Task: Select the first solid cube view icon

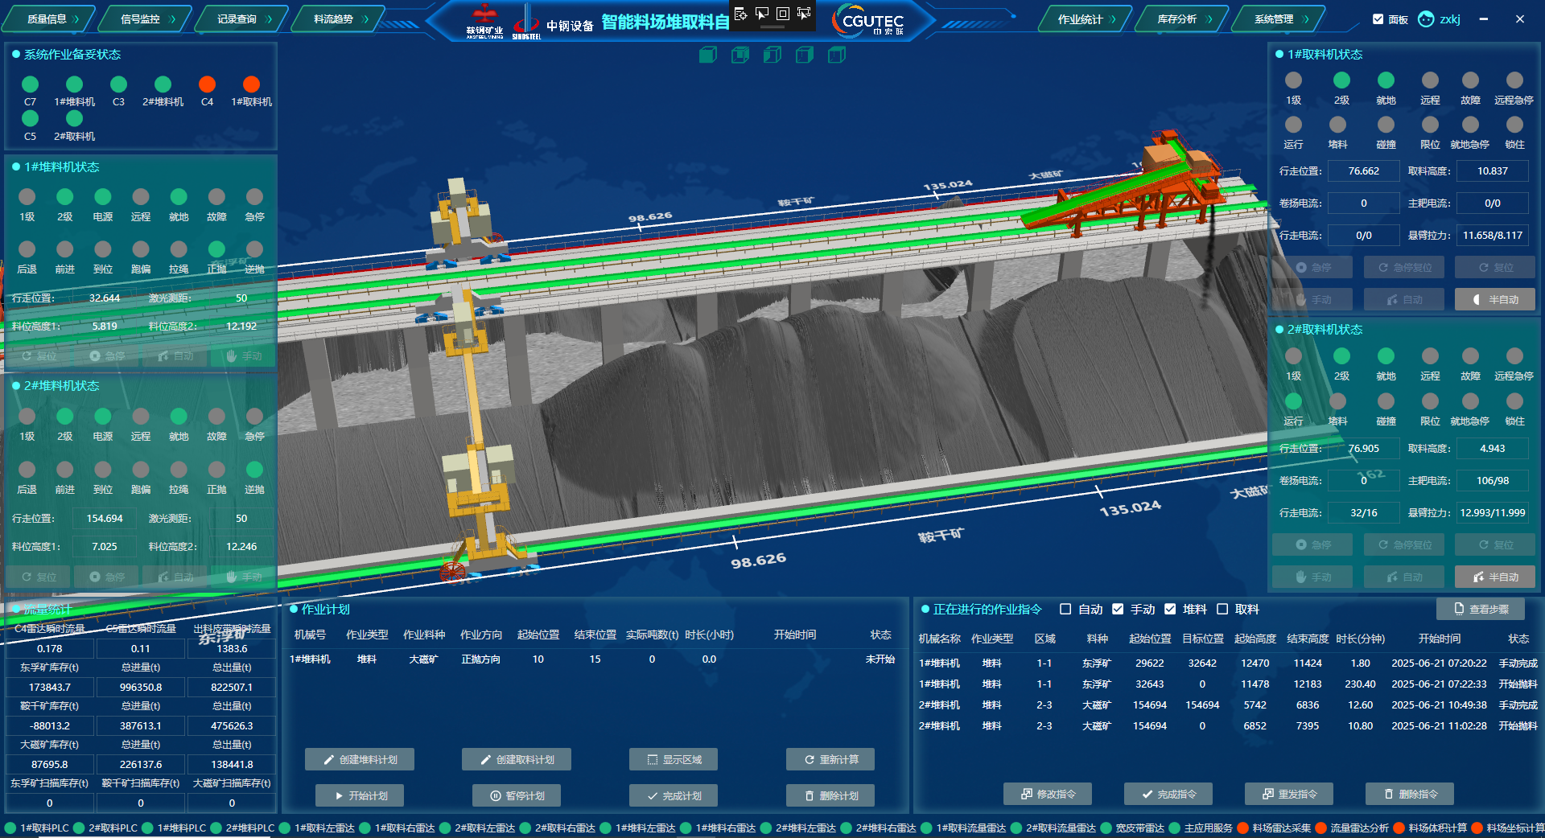Action: click(708, 55)
